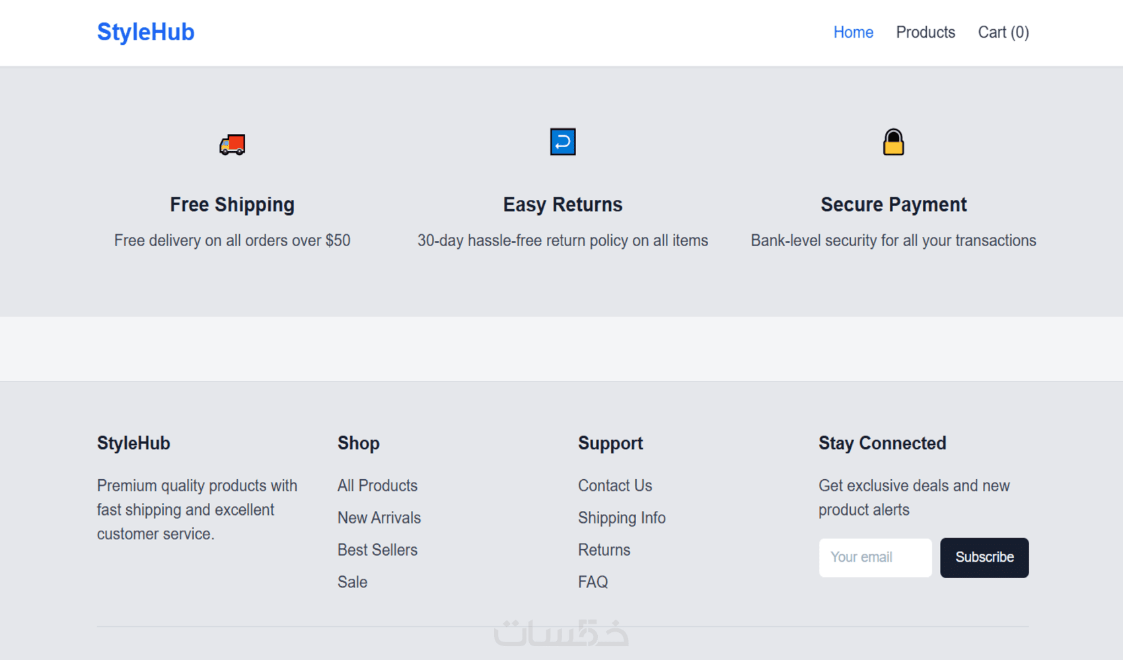Viewport: 1123px width, 660px height.
Task: Click the StyleHub logo in header
Action: coord(145,32)
